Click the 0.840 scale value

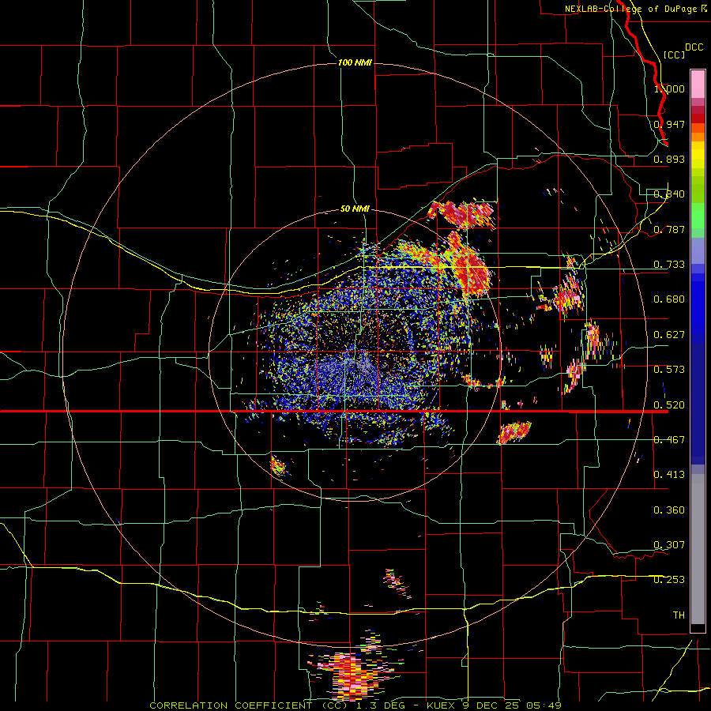[x=669, y=194]
